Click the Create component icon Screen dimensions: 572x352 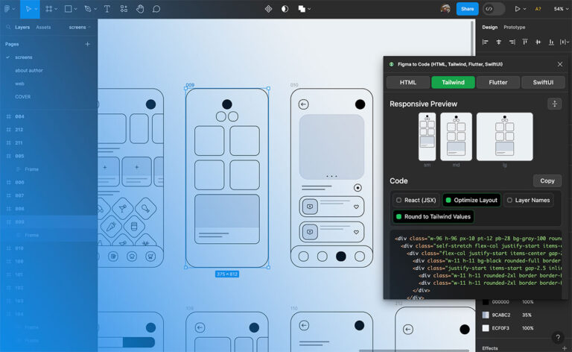pos(268,9)
